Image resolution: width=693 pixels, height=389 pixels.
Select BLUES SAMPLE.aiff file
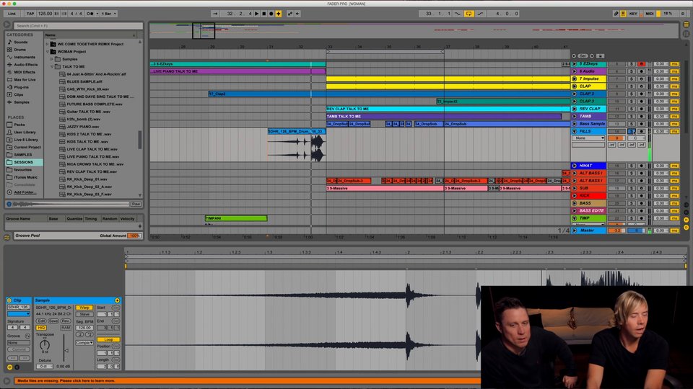tap(84, 81)
